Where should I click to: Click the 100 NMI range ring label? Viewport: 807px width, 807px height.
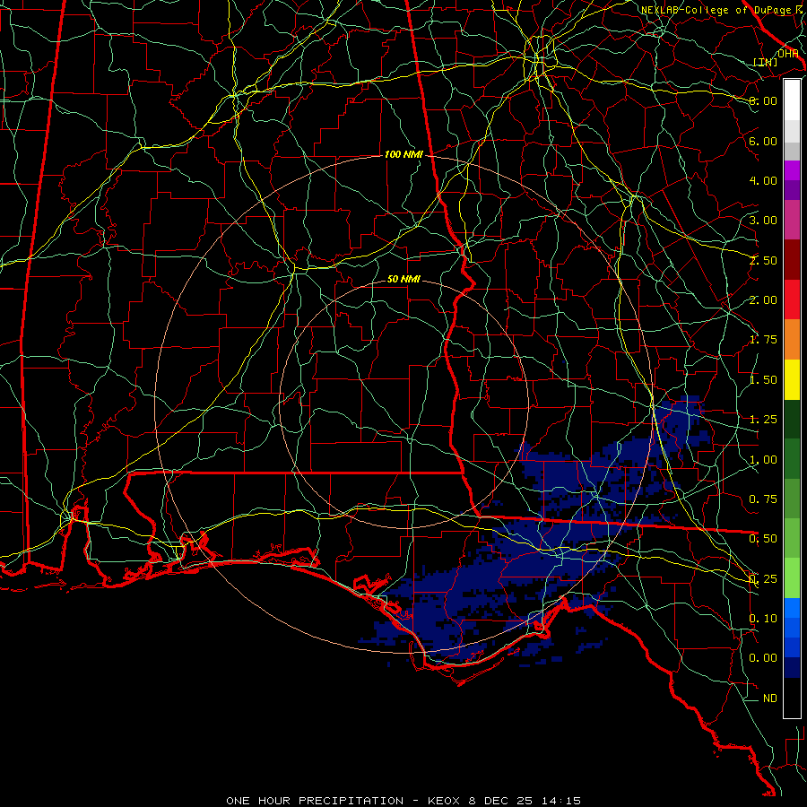[403, 154]
